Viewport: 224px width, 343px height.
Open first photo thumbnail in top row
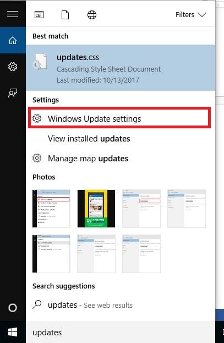(51, 209)
